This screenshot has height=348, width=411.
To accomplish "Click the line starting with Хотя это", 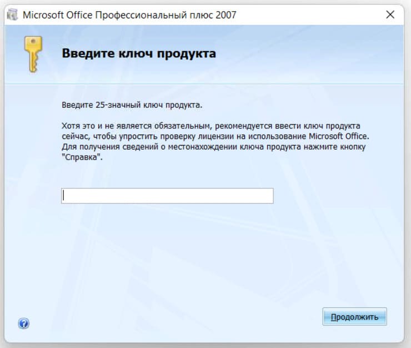I will point(211,126).
